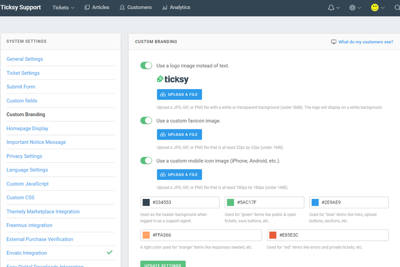Screen dimensions: 400x267
Task: Click the smiley account icon
Action: 374,7
